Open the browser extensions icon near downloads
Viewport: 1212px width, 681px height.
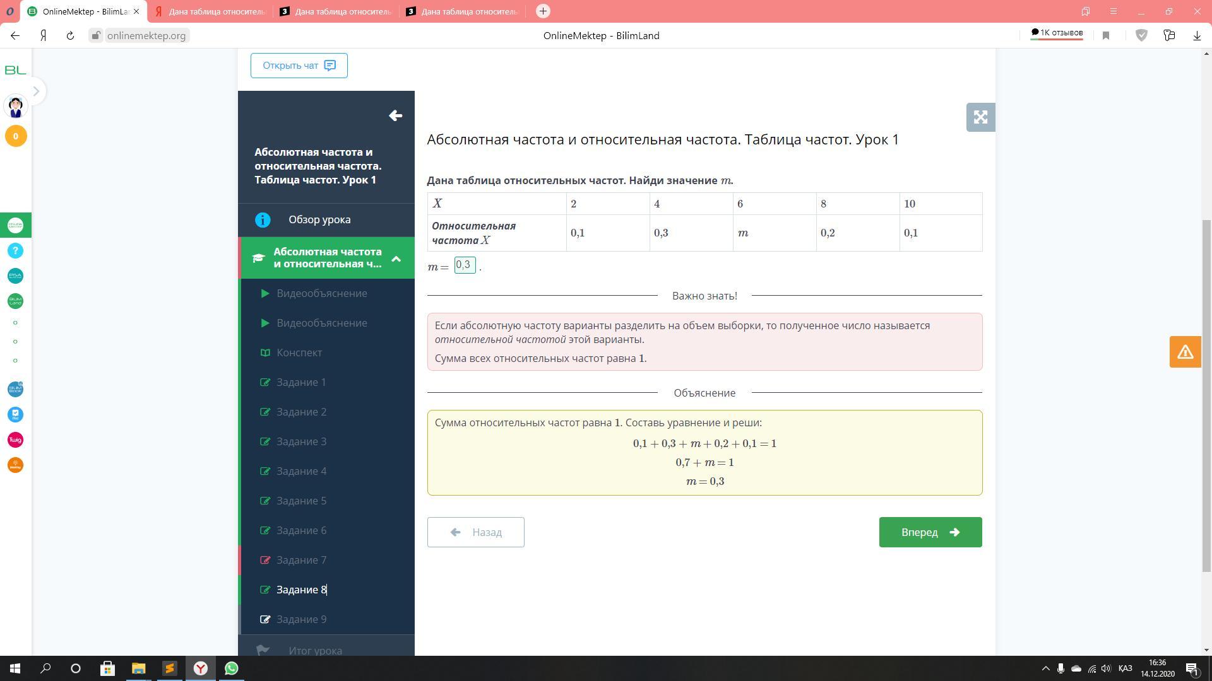click(x=1169, y=36)
